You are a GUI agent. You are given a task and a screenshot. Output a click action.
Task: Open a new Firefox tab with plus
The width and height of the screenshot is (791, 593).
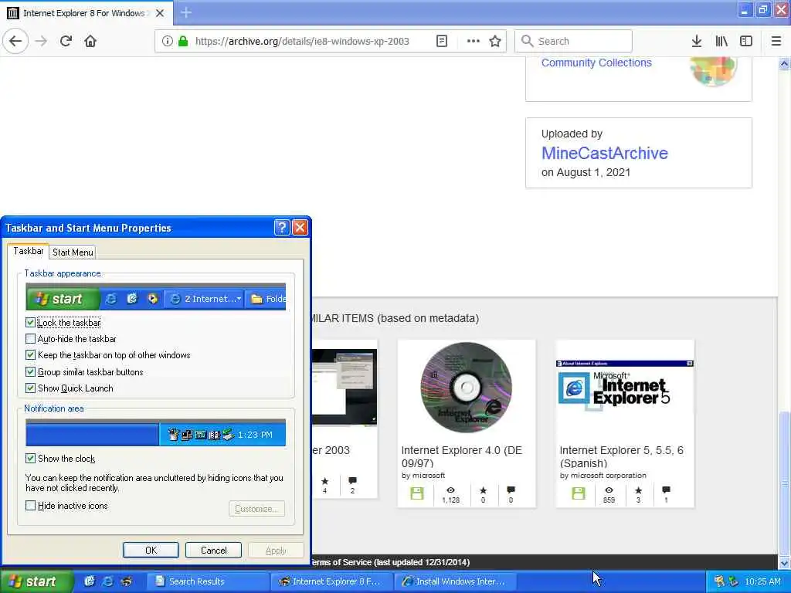[186, 12]
